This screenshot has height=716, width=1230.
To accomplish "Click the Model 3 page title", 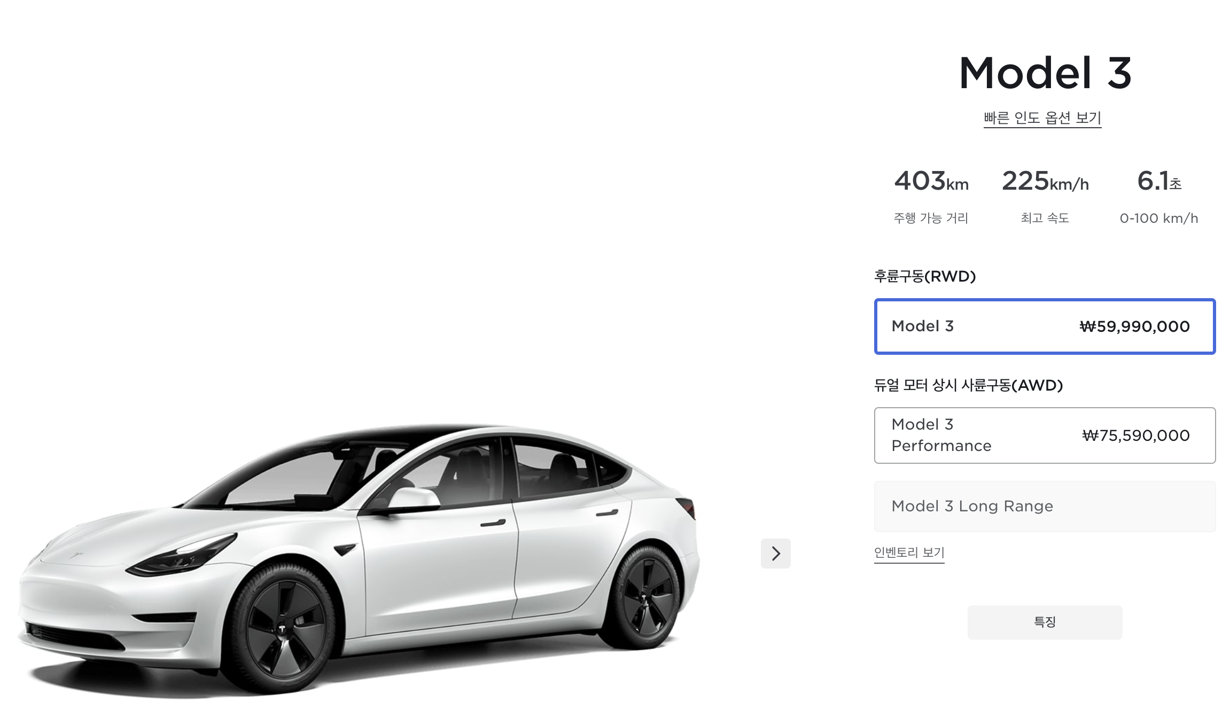I will 1045,73.
